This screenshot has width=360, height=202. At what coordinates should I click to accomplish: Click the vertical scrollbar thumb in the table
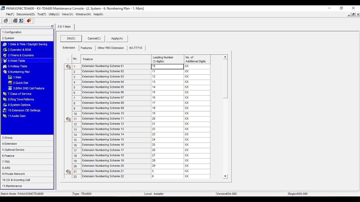pyautogui.click(x=225, y=79)
